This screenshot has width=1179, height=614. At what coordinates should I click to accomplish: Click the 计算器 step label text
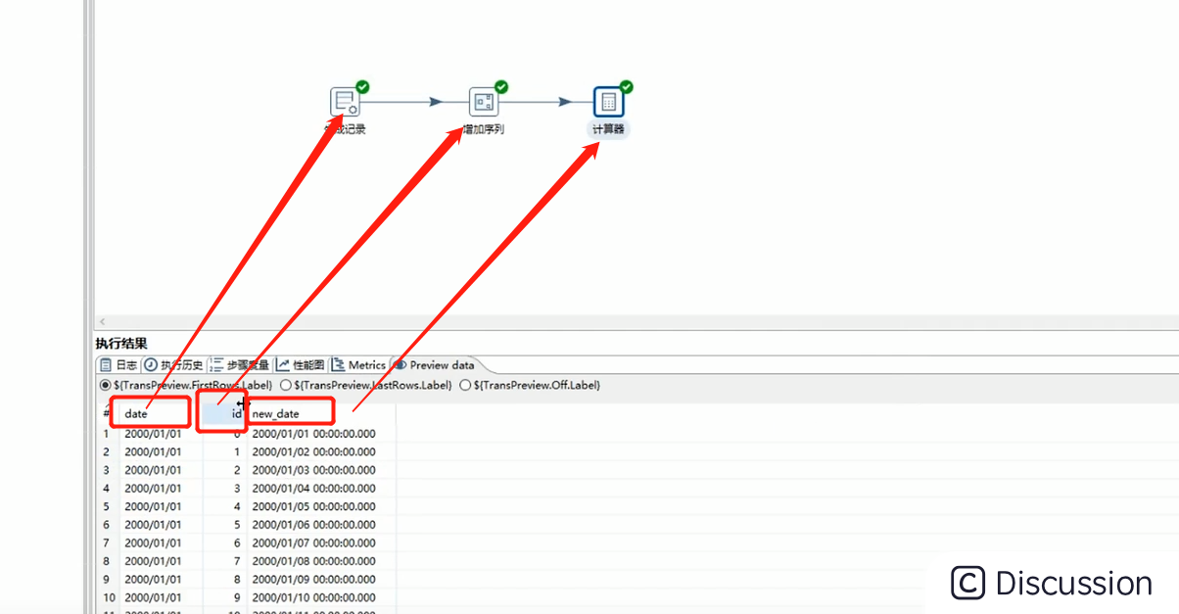pyautogui.click(x=608, y=129)
